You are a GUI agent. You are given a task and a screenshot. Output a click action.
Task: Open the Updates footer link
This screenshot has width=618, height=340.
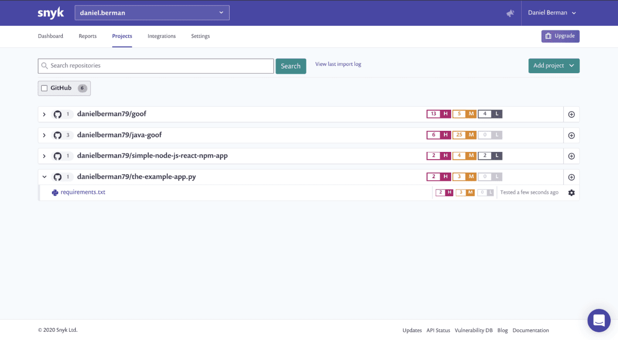click(x=412, y=330)
